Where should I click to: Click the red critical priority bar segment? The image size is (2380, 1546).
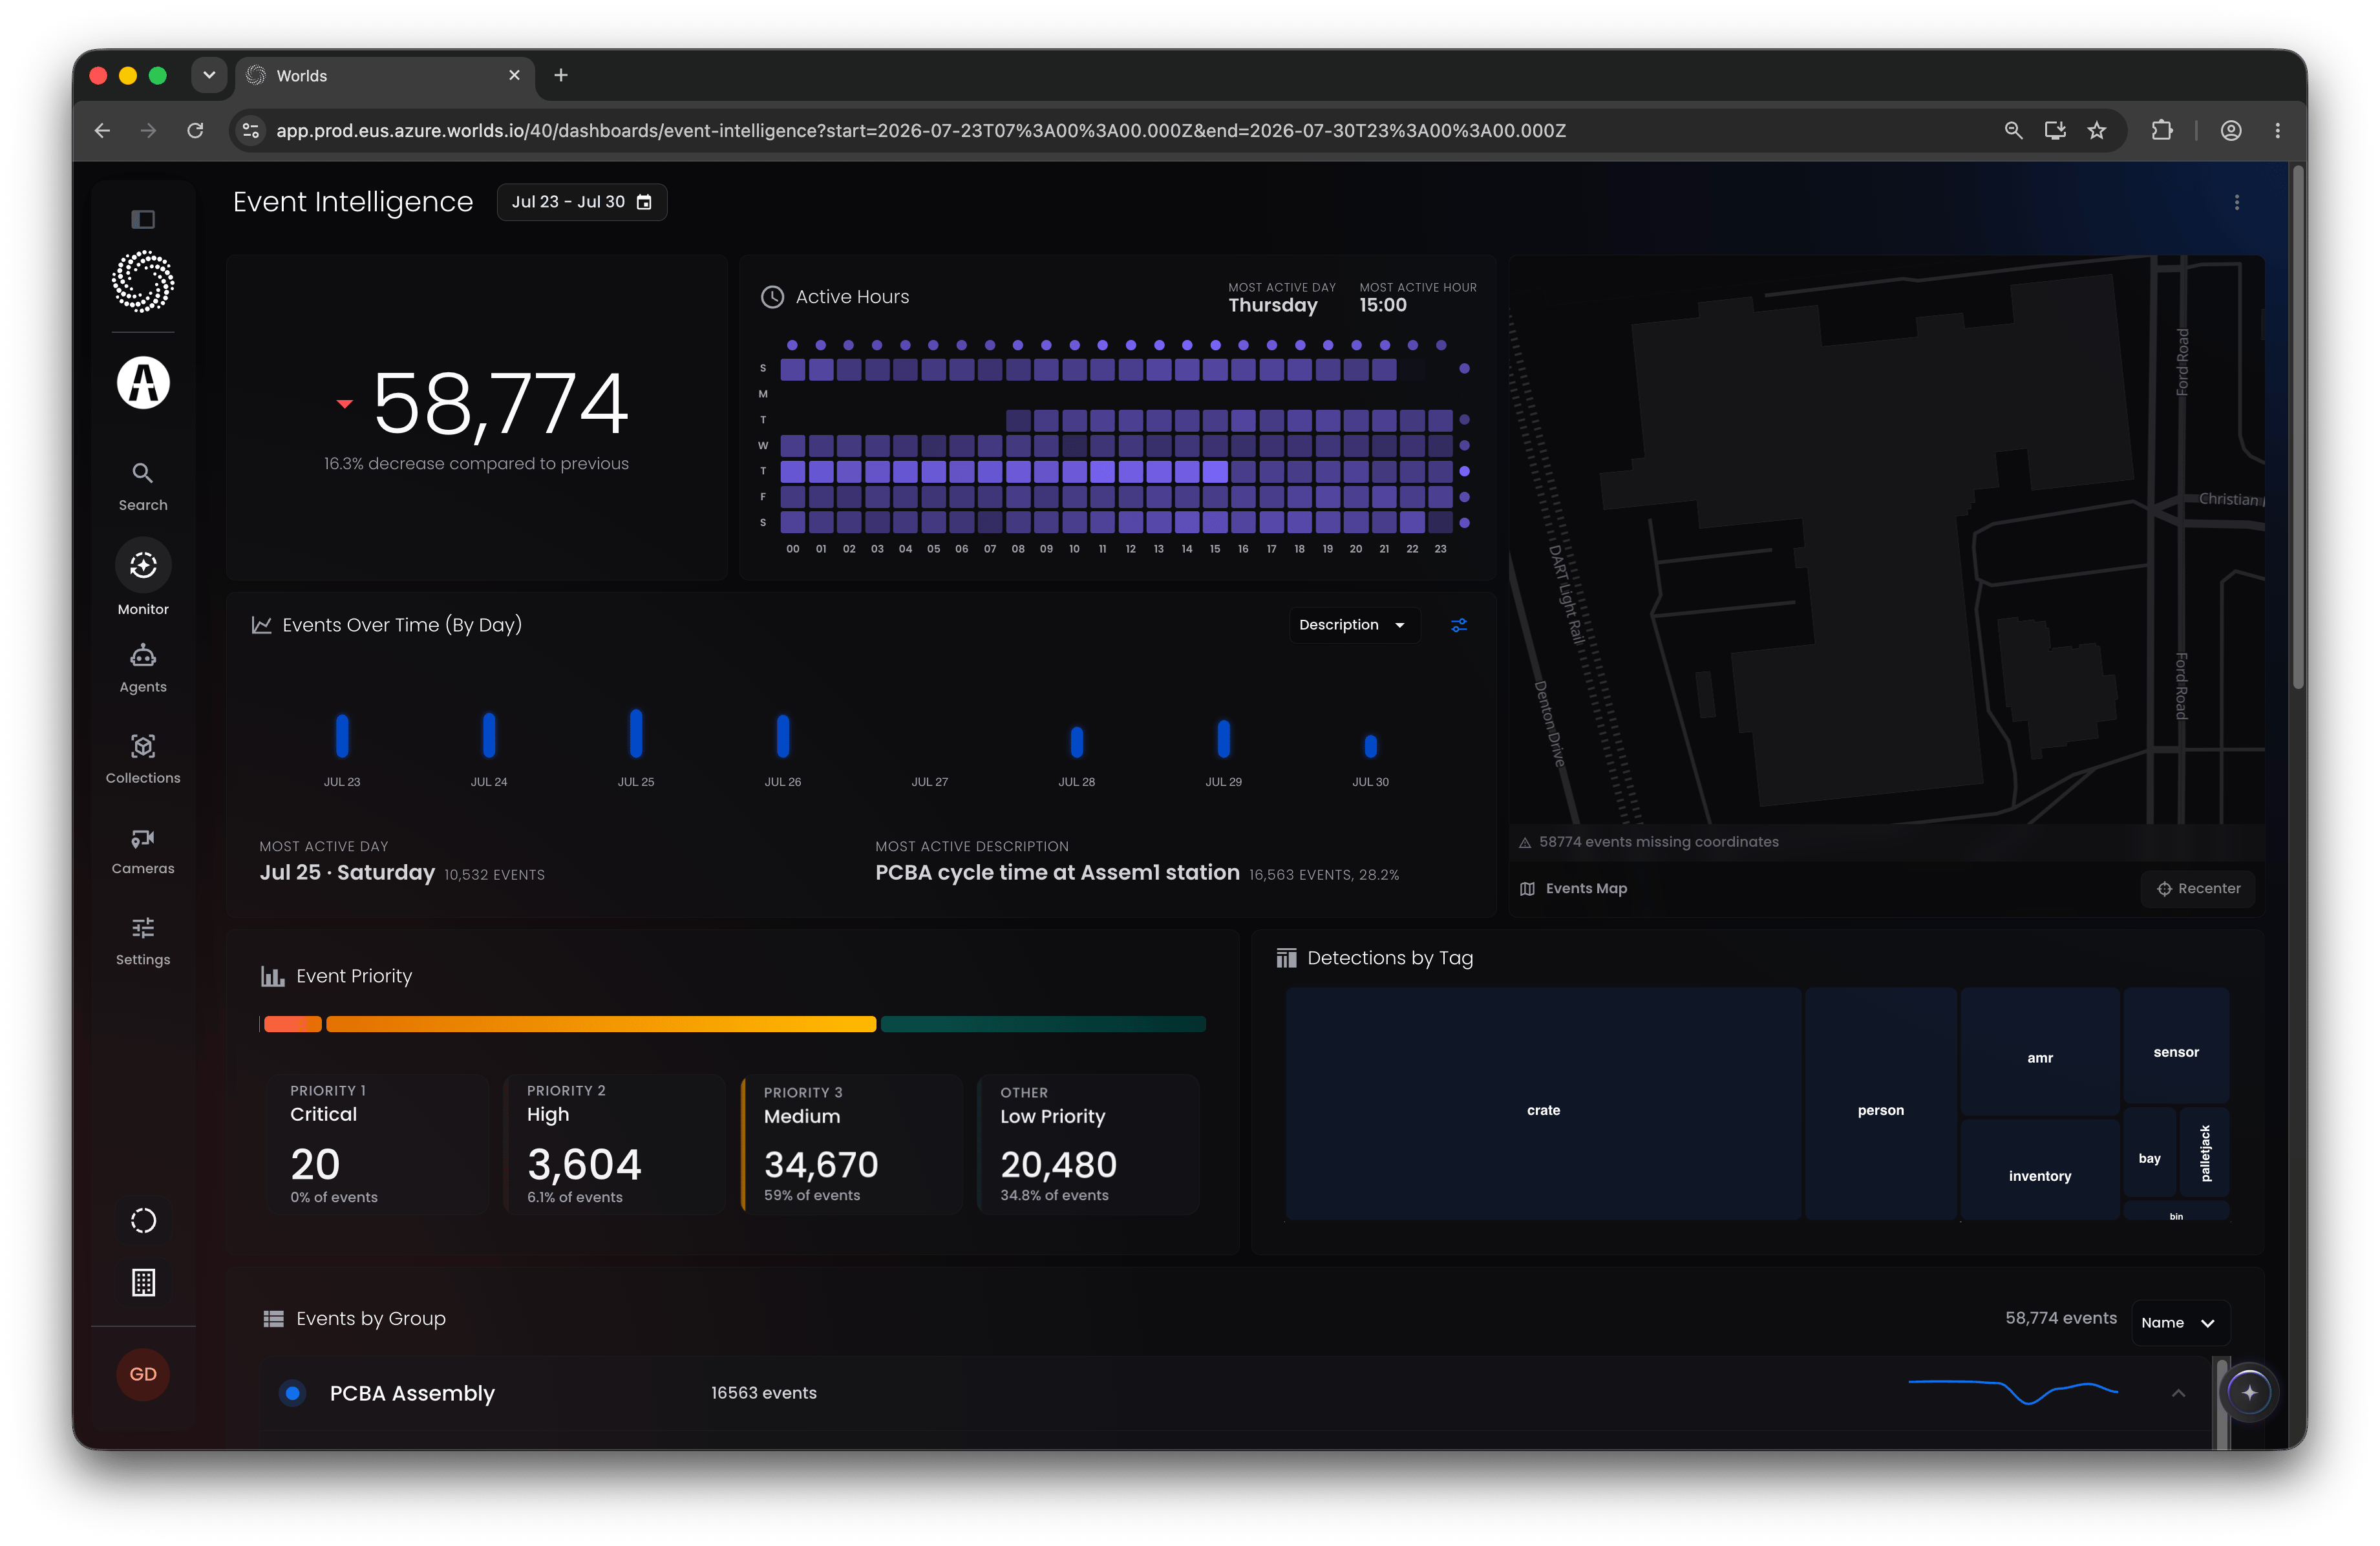tap(292, 1024)
